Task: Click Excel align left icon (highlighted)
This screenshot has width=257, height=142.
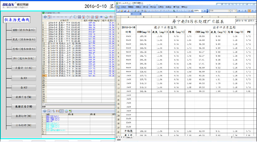Action: coord(249,11)
